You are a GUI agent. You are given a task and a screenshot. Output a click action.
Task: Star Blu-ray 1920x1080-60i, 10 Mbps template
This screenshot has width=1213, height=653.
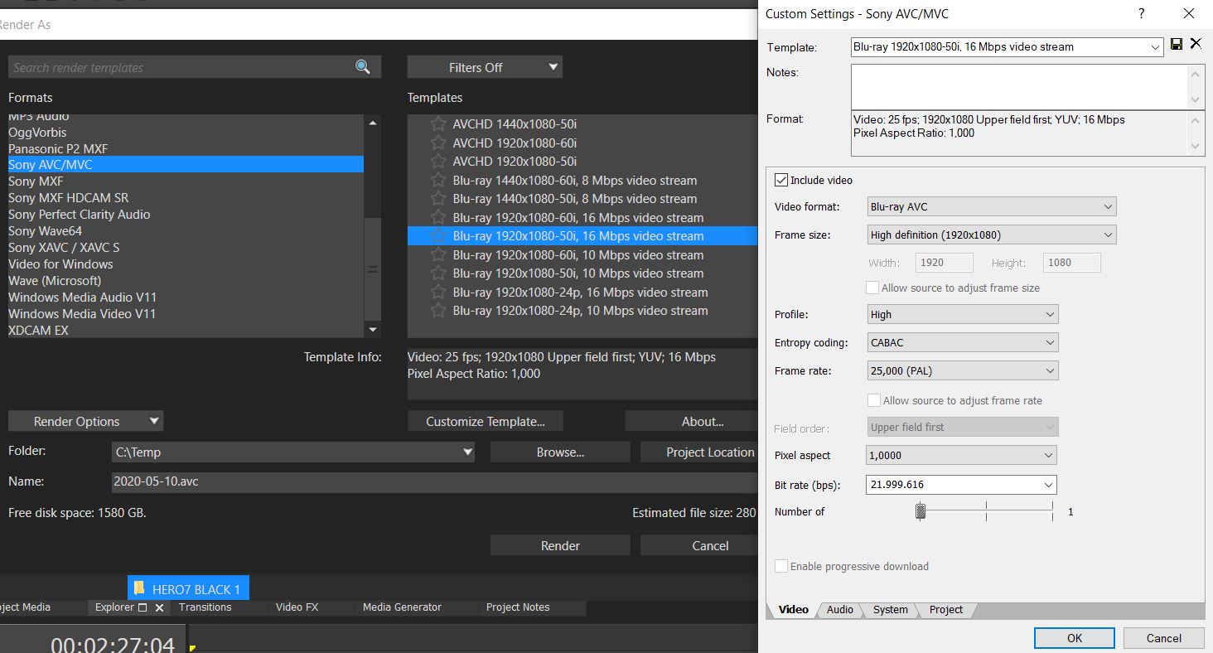(x=438, y=254)
